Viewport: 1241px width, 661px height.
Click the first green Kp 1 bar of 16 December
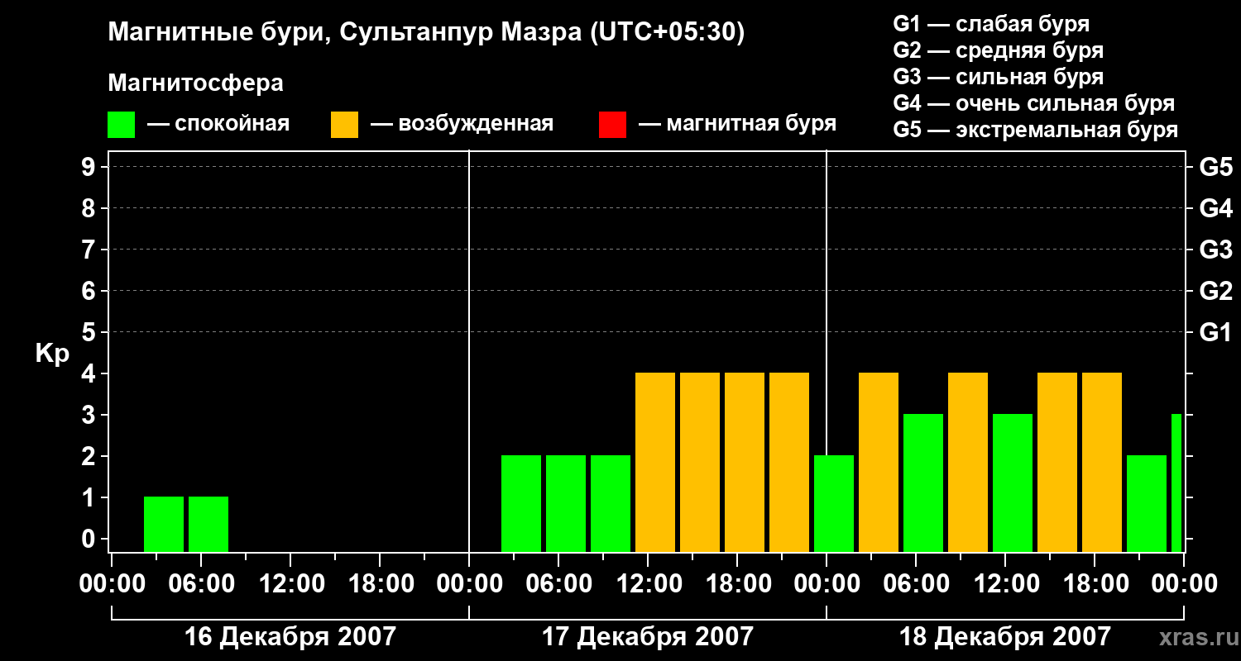pyautogui.click(x=164, y=524)
